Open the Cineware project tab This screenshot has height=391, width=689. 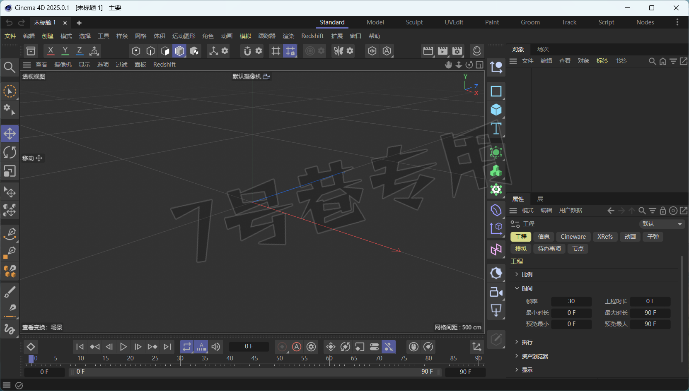pyautogui.click(x=573, y=237)
